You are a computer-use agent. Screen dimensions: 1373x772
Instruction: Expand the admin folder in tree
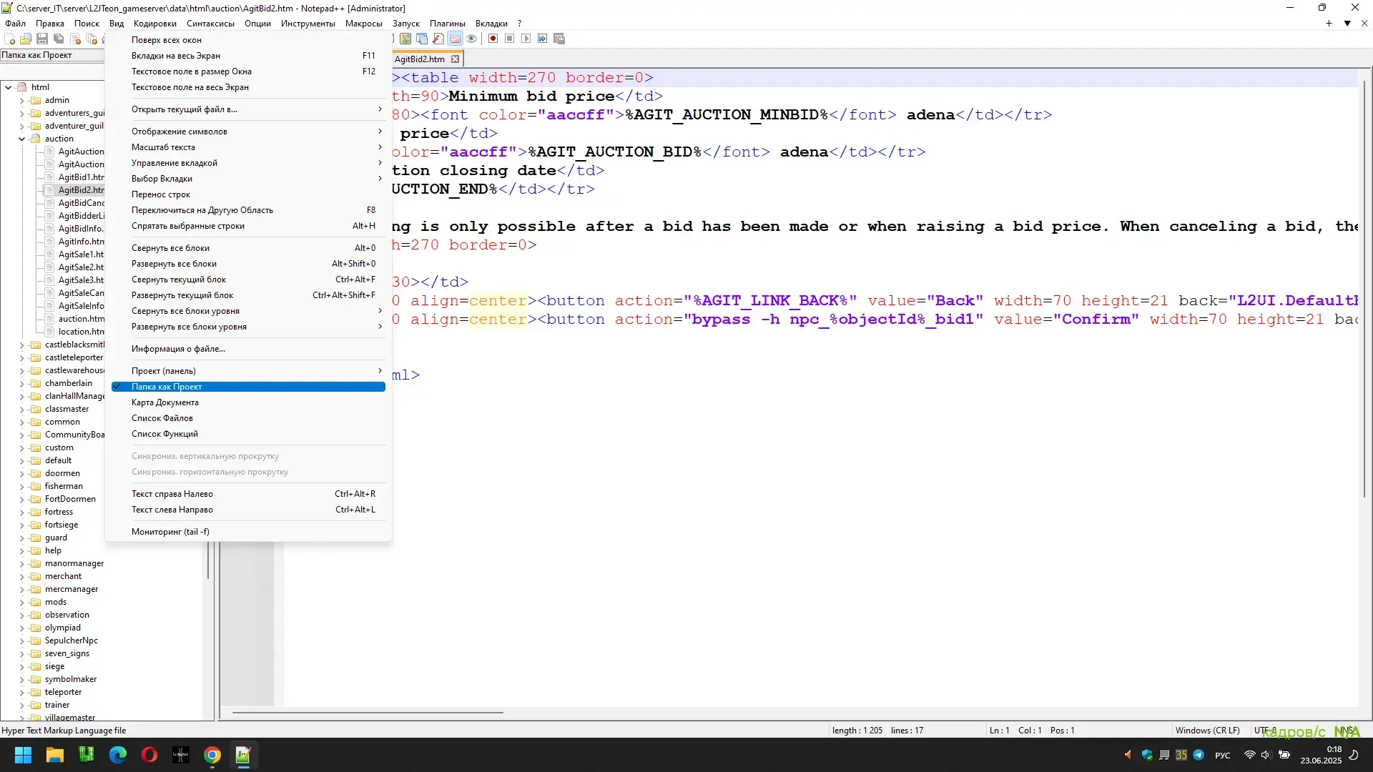coord(21,100)
